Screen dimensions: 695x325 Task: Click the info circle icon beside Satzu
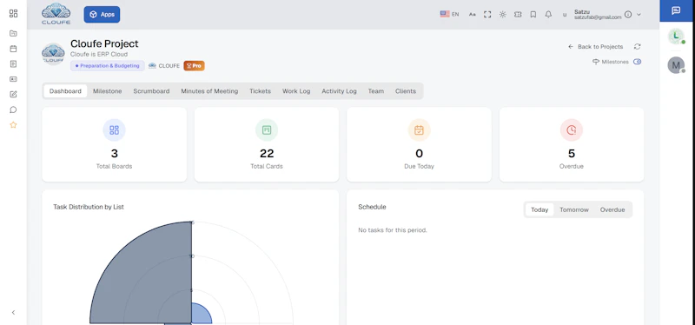[x=628, y=14]
